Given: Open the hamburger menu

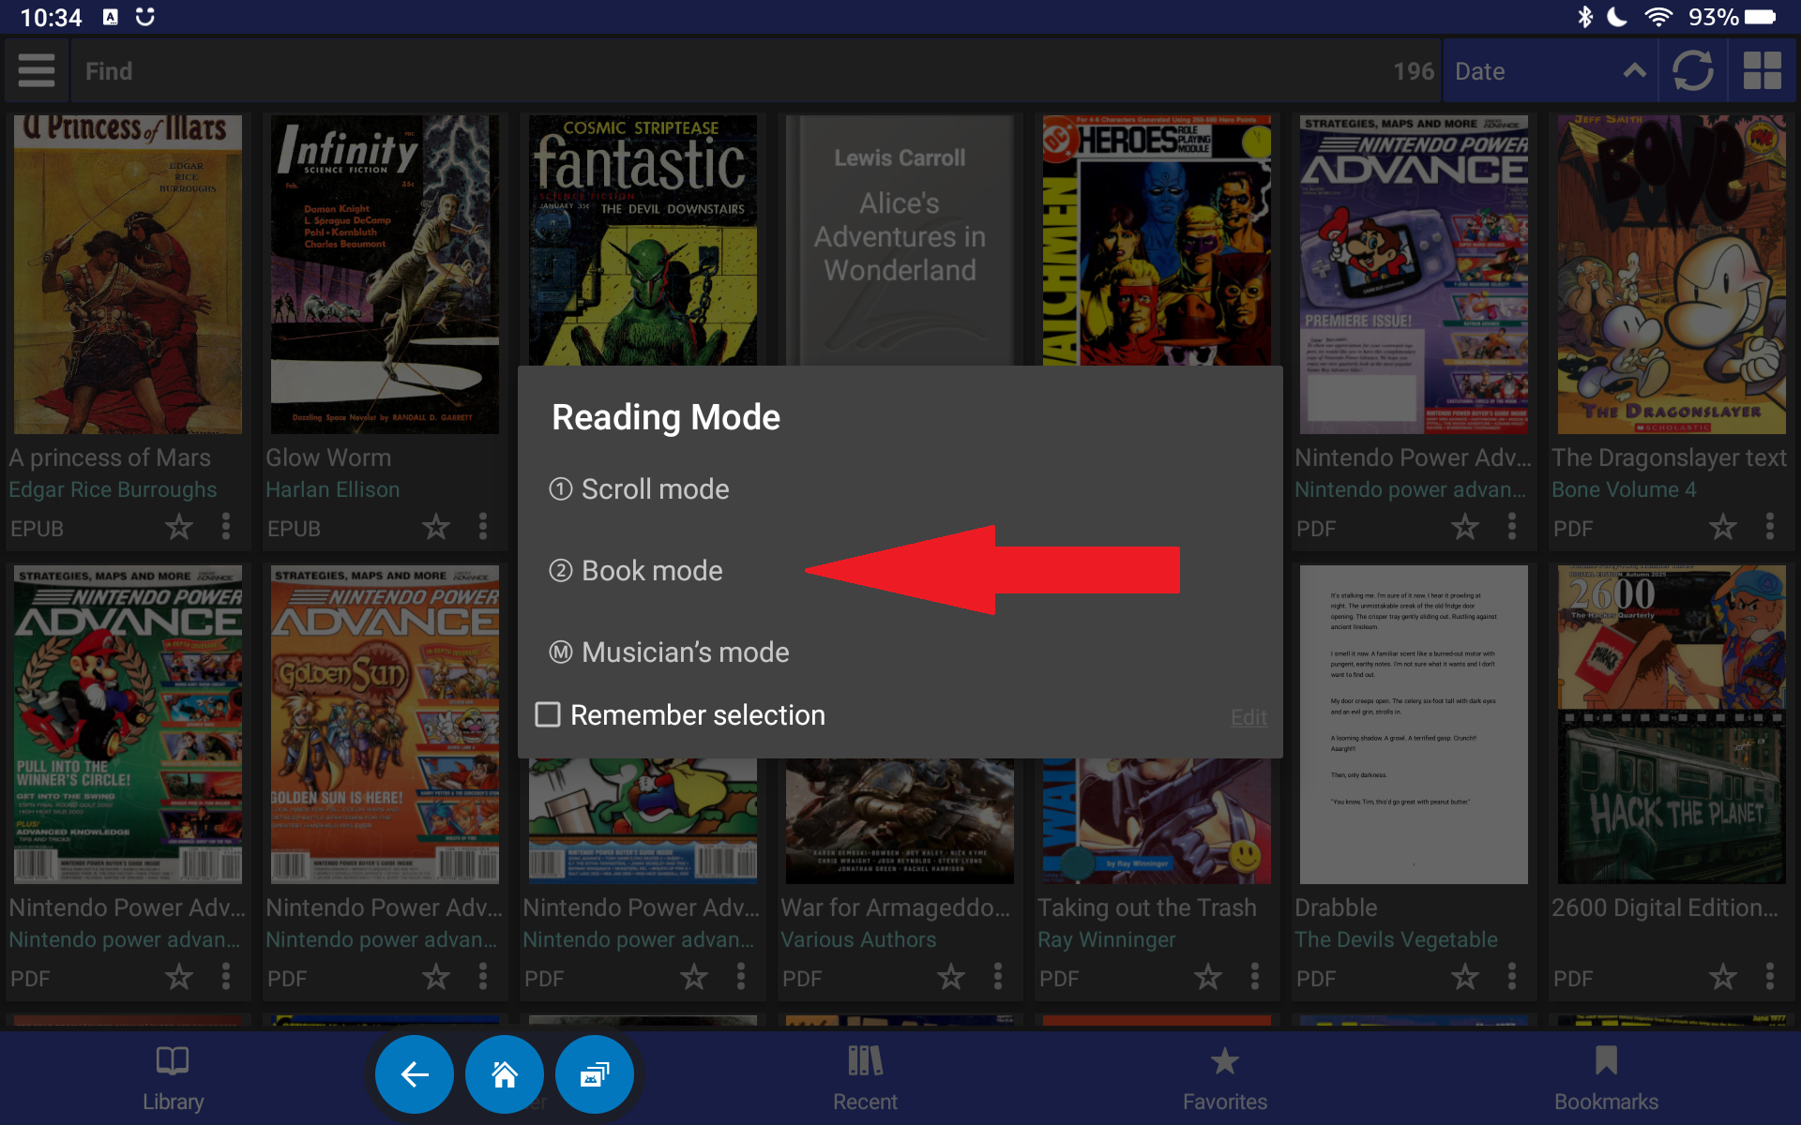Looking at the screenshot, I should (x=37, y=71).
